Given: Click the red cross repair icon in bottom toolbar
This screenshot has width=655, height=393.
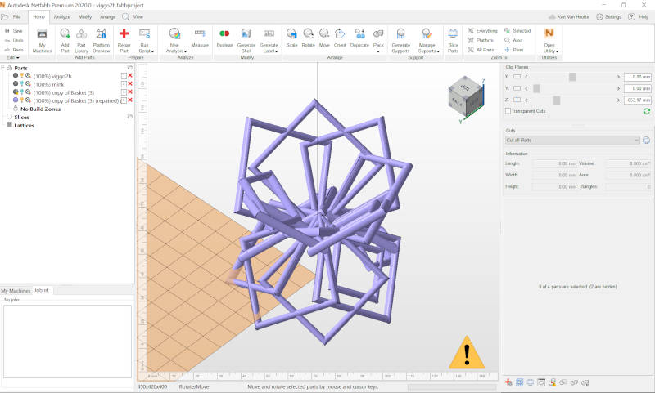Looking at the screenshot, I should [x=508, y=382].
